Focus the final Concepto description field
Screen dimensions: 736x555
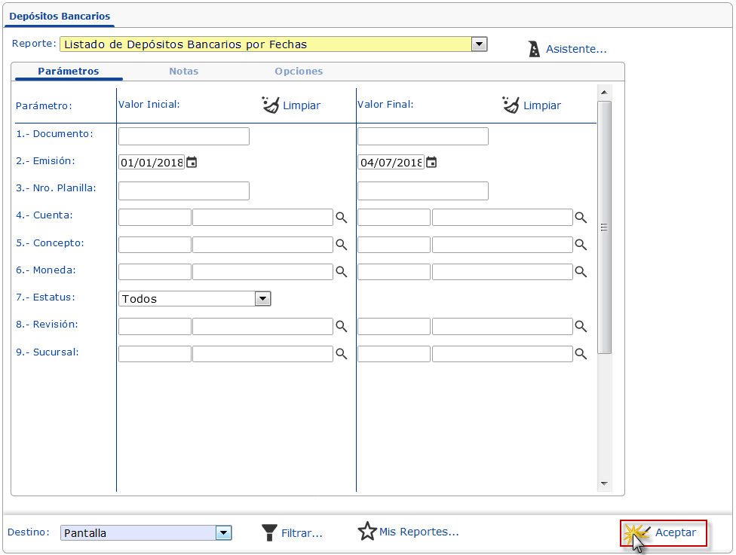click(502, 245)
